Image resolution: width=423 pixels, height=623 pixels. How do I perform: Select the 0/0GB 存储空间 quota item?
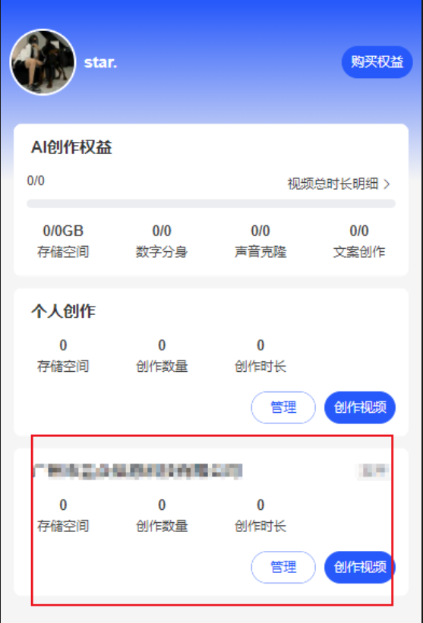[63, 241]
